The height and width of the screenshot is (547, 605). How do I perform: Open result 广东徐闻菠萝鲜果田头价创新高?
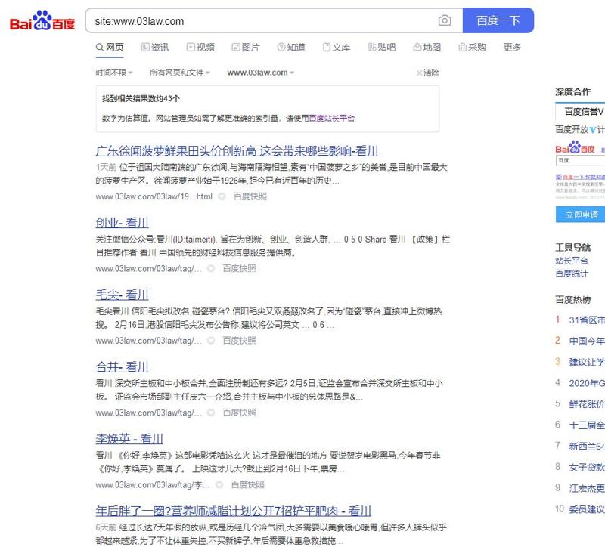click(x=237, y=150)
